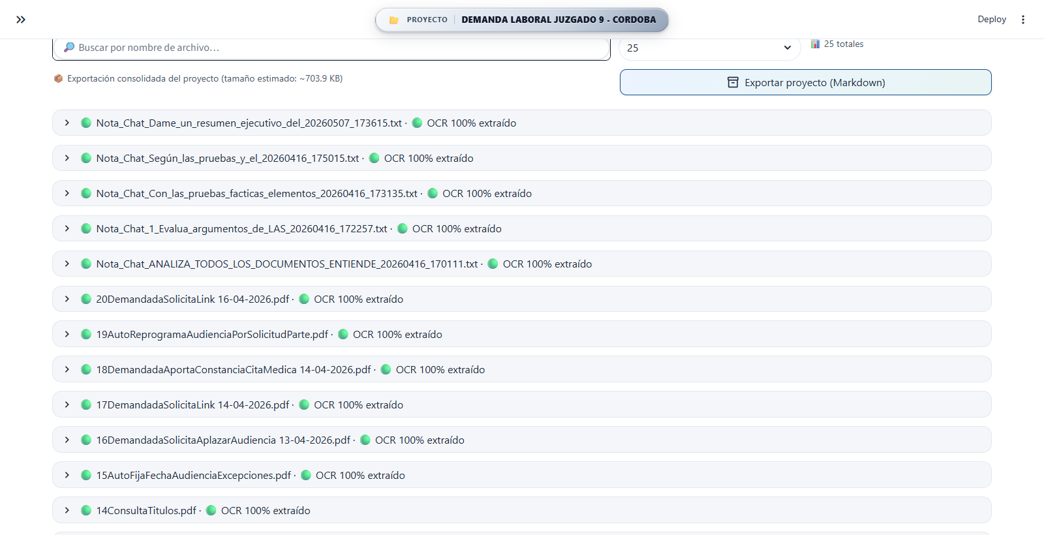Click OCR 100% extraído on 16DemandadaSolicitaAplazar row
Screen dimensions: 1044x535
pyautogui.click(x=420, y=440)
